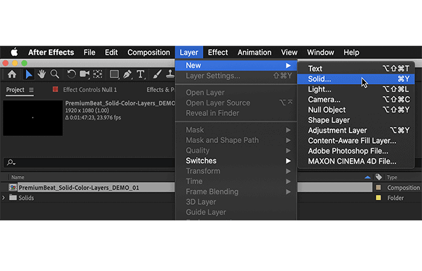Choose Adjustment Layer from the New submenu
This screenshot has height=271, width=422.
pos(356,131)
